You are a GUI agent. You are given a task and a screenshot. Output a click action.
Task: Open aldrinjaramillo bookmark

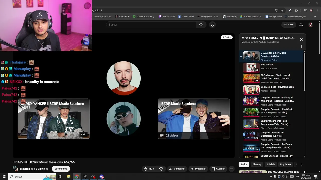tap(274, 17)
